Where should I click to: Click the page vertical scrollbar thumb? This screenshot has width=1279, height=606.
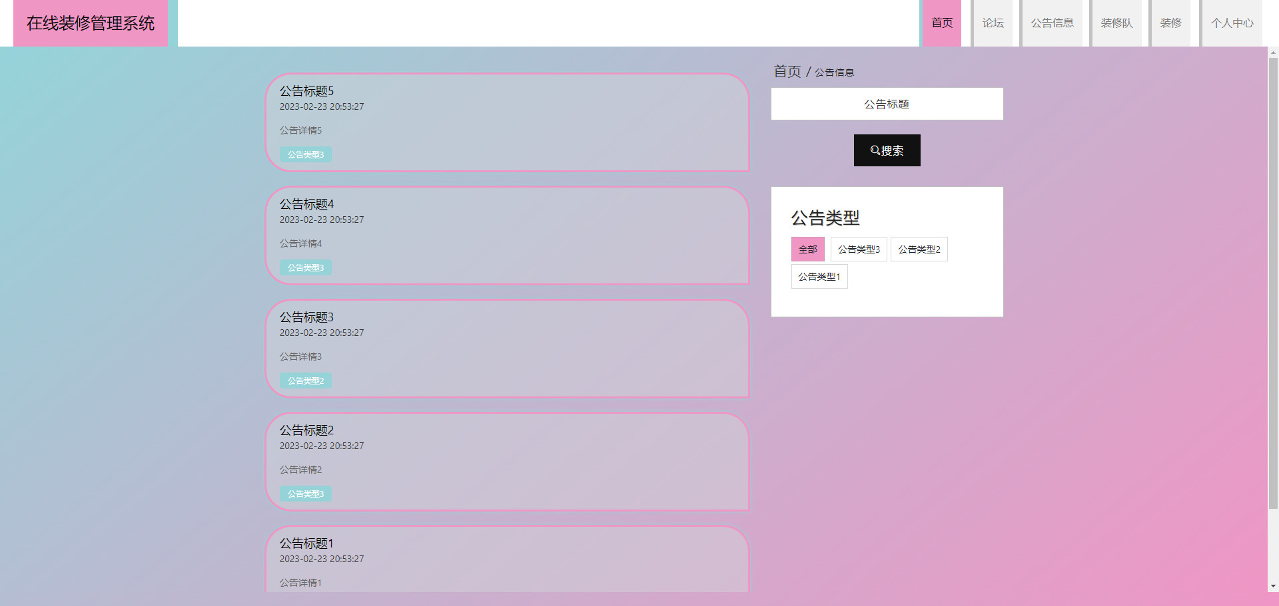pos(1273,283)
